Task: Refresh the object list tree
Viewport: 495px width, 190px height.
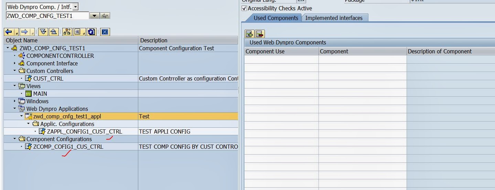Action: [x=91, y=32]
